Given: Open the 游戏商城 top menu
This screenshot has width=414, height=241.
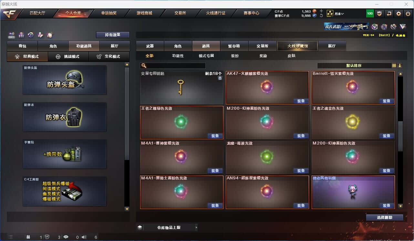Looking at the screenshot, I should (144, 13).
